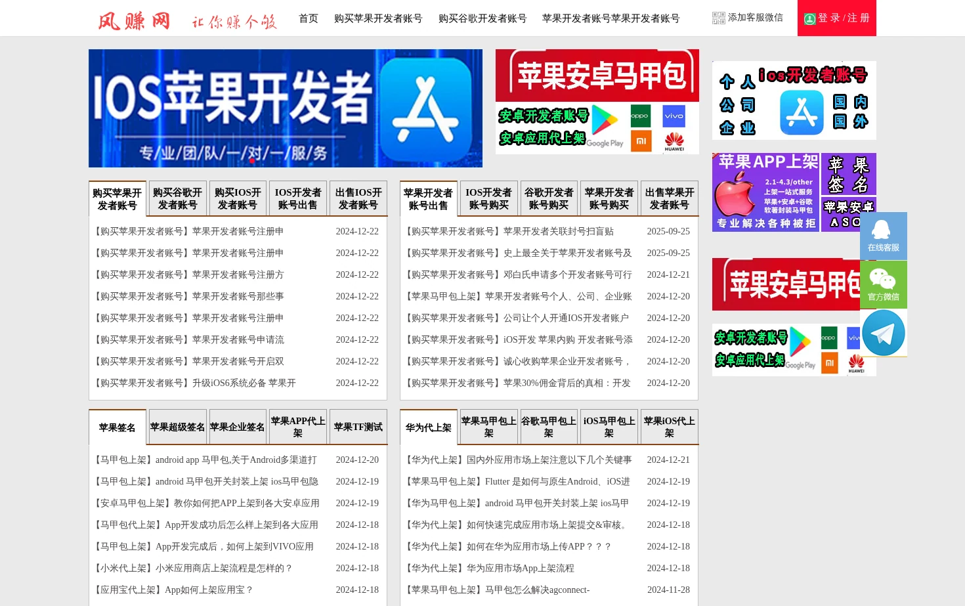
Task: Open article 苹果开发者账号开启双
Action: (238, 361)
